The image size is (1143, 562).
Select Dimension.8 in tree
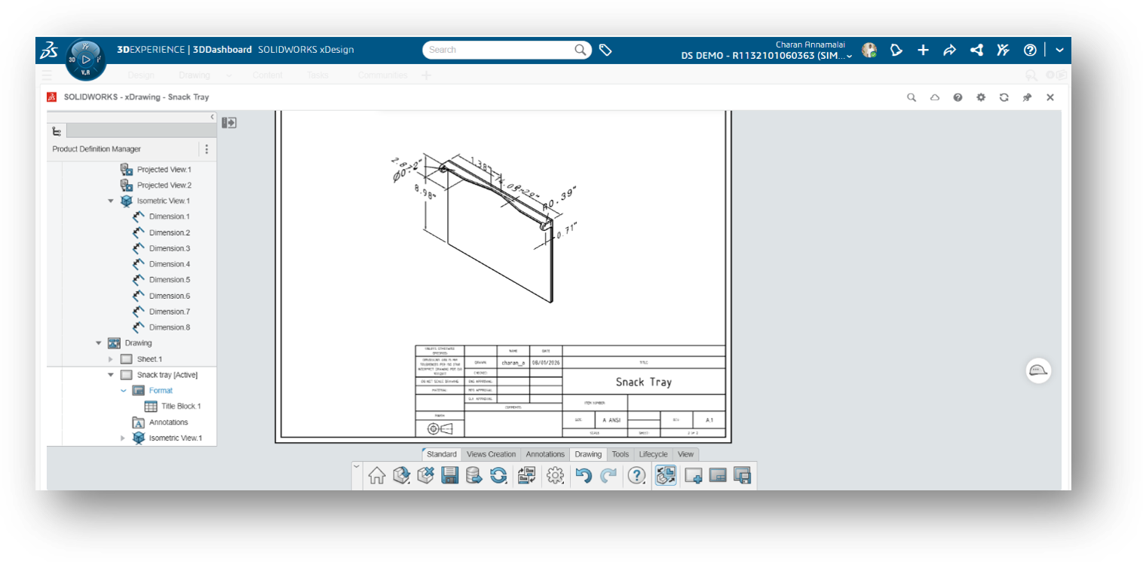pyautogui.click(x=170, y=327)
